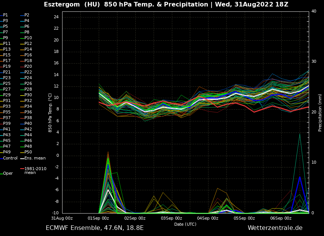This screenshot has width=324, height=236.
Task: Click the P25 legend entry
Action: pyautogui.click(x=7, y=84)
